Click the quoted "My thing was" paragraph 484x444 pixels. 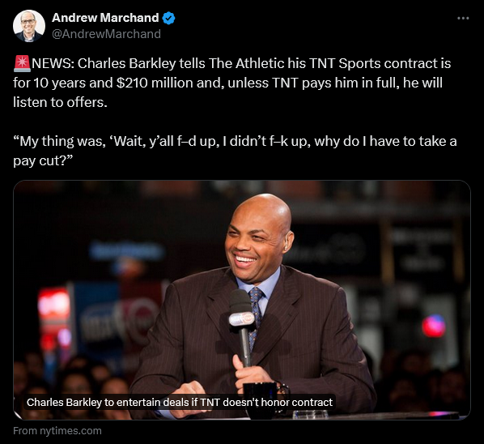point(235,151)
